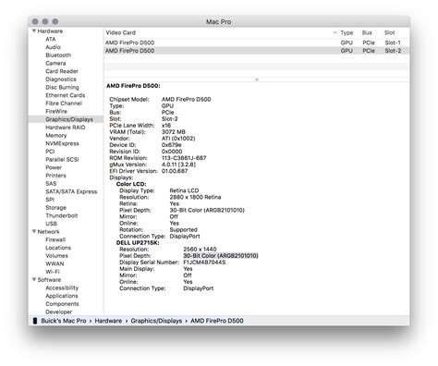Open the Bluetooth hardware section

(58, 55)
